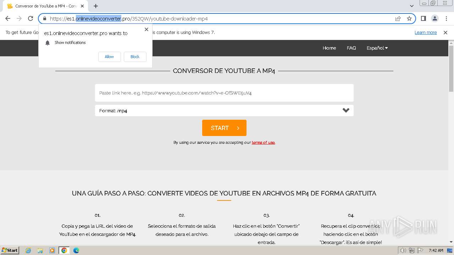Open the Chrome profile avatar
Screen dimensions: 454x255
(435, 18)
